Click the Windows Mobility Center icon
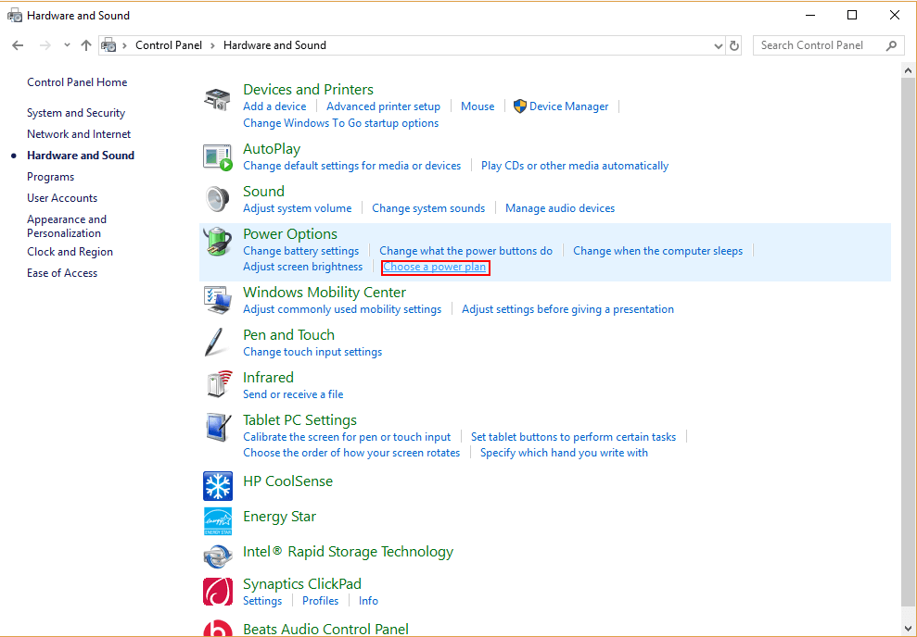917x637 pixels. [217, 300]
